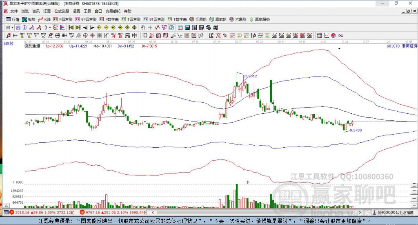This screenshot has width=418, height=225.
Task: Click the 日K线 chart label
Action: click(x=8, y=43)
